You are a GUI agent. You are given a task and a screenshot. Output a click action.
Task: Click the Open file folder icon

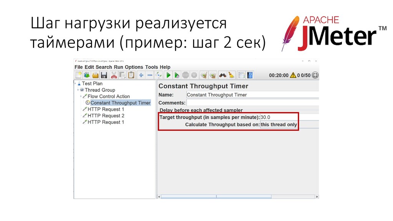[95, 75]
